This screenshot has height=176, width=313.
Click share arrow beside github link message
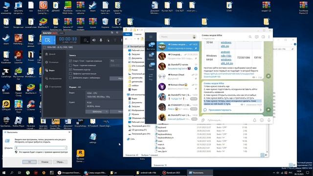point(268,76)
